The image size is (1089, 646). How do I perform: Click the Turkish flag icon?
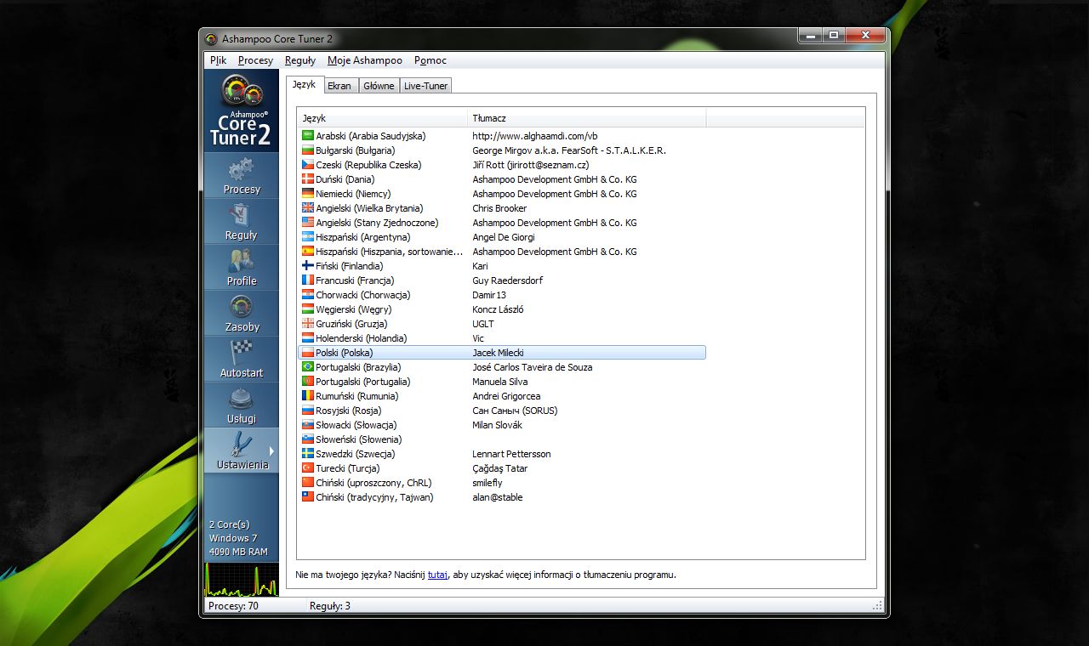click(308, 468)
